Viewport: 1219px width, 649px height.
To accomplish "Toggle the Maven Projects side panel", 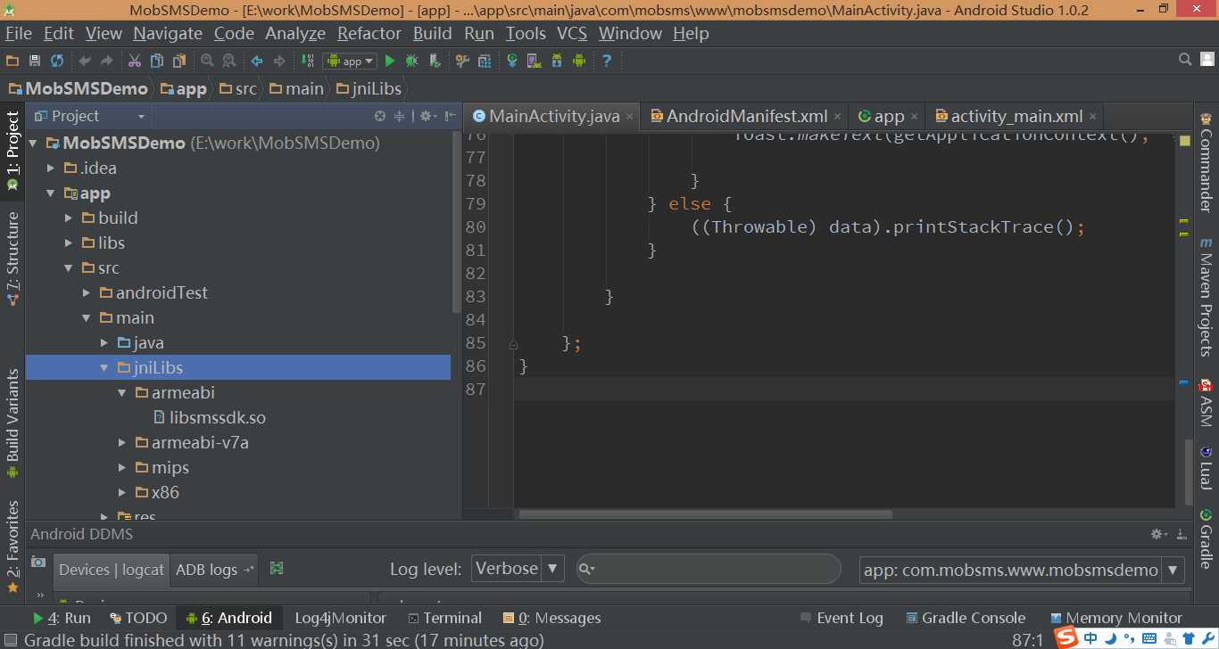I will (1206, 297).
